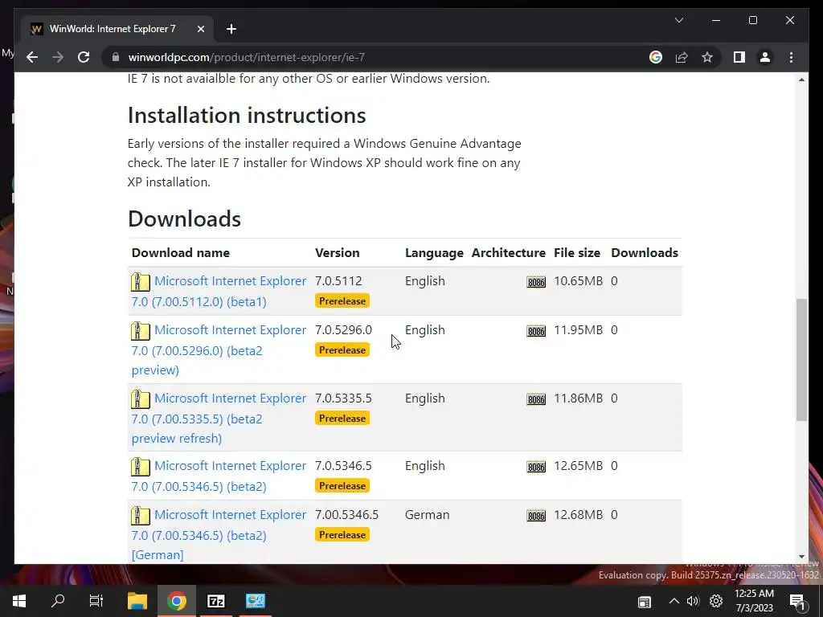This screenshot has width=823, height=617.
Task: Open the 7.00.5296.0 beta2 preview download link
Action: point(219,350)
